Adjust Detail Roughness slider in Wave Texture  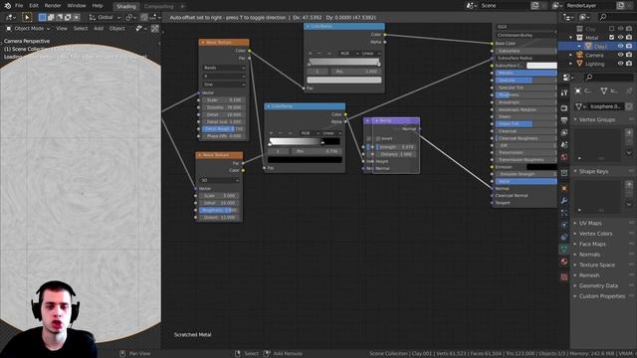click(x=224, y=129)
